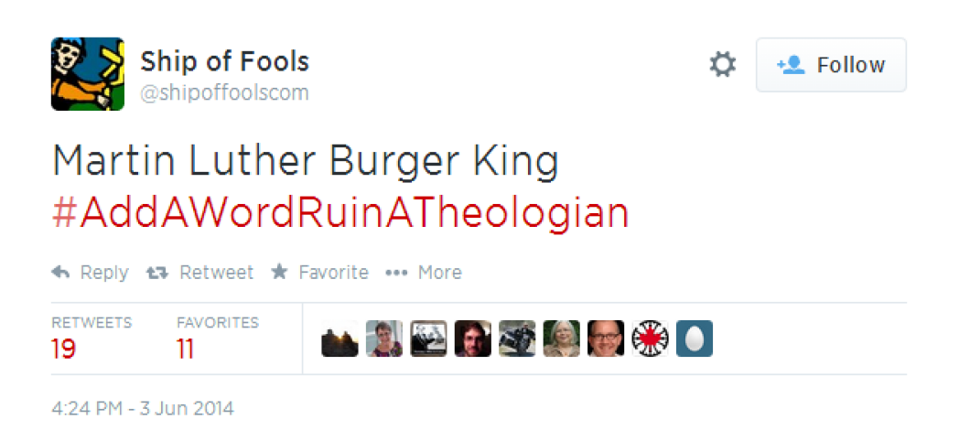Click the long-haired man avatar
Image resolution: width=959 pixels, height=441 pixels.
click(x=473, y=339)
